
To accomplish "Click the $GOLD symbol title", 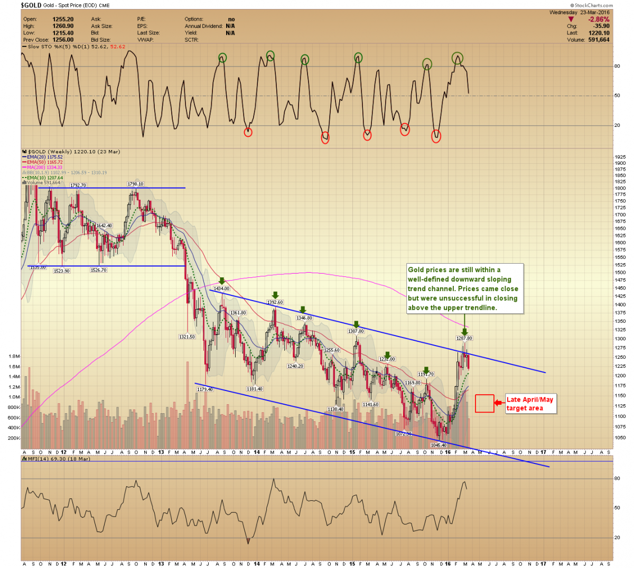I will 31,5.
